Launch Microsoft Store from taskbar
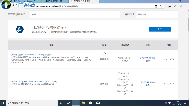Viewport: 189px width, 106px height. [x=91, y=103]
